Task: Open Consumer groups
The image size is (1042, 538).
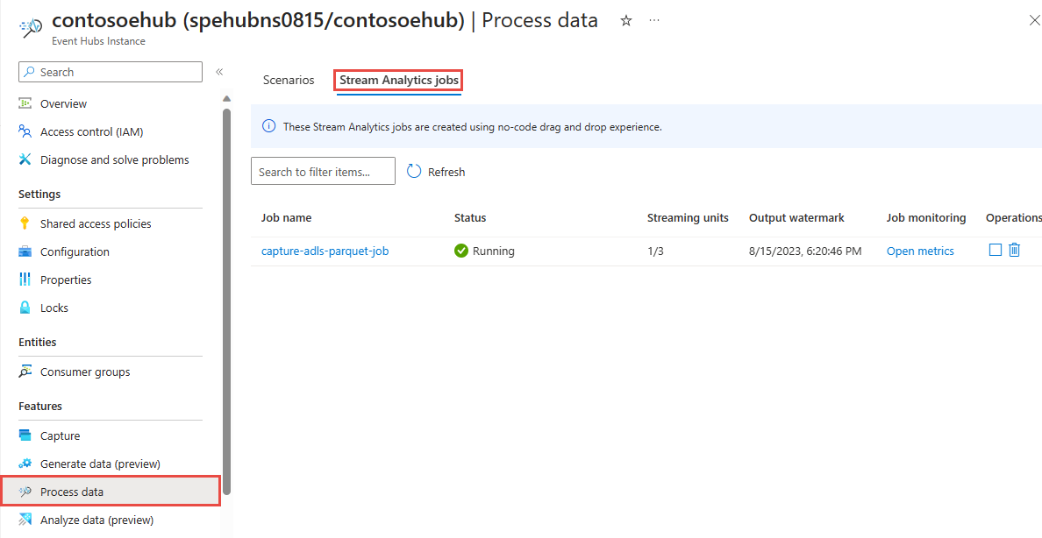Action: point(85,372)
